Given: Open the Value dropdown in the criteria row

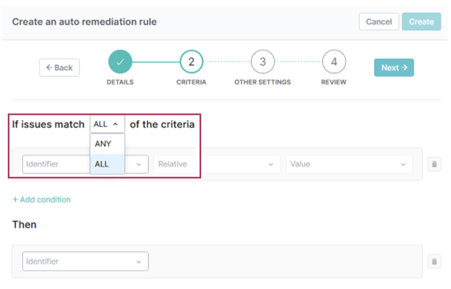Looking at the screenshot, I should tap(349, 164).
